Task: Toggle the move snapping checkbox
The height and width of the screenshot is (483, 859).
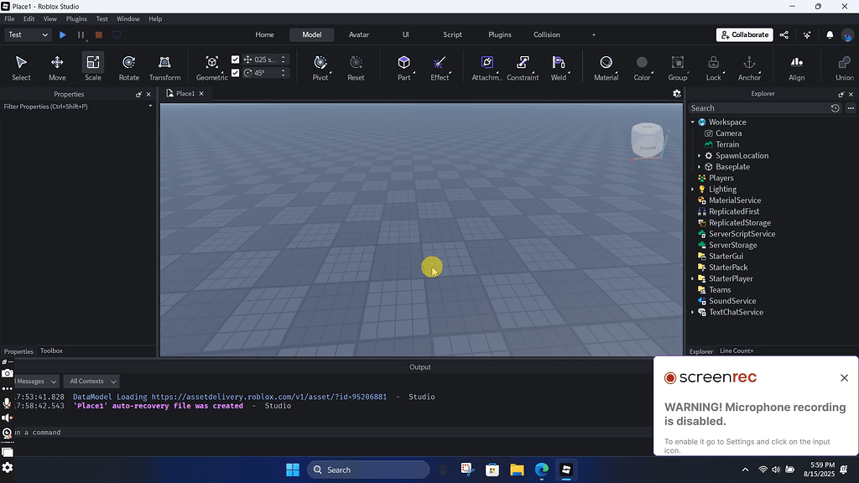Action: click(x=235, y=60)
